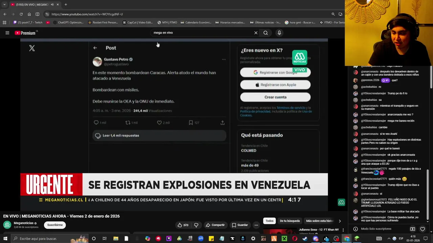Open the YouTube icon-only bookmark
433x243 pixels.
48,23
